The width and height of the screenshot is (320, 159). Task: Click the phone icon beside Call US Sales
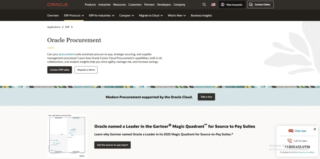[x=290, y=141]
